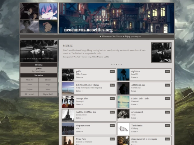This screenshot has width=194, height=145.
Task: Click the couple photo beside Music header
Action: 161,53
